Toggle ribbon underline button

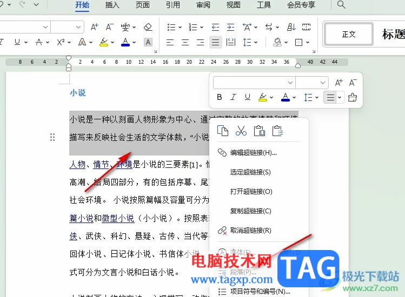click(17, 42)
